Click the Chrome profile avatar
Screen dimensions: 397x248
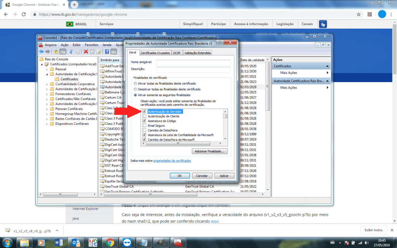(382, 14)
